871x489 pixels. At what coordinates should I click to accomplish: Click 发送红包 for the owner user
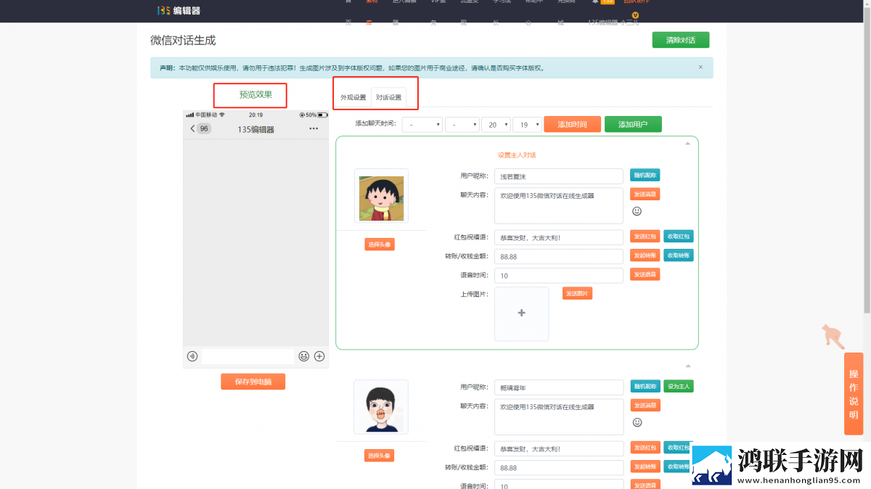(645, 237)
